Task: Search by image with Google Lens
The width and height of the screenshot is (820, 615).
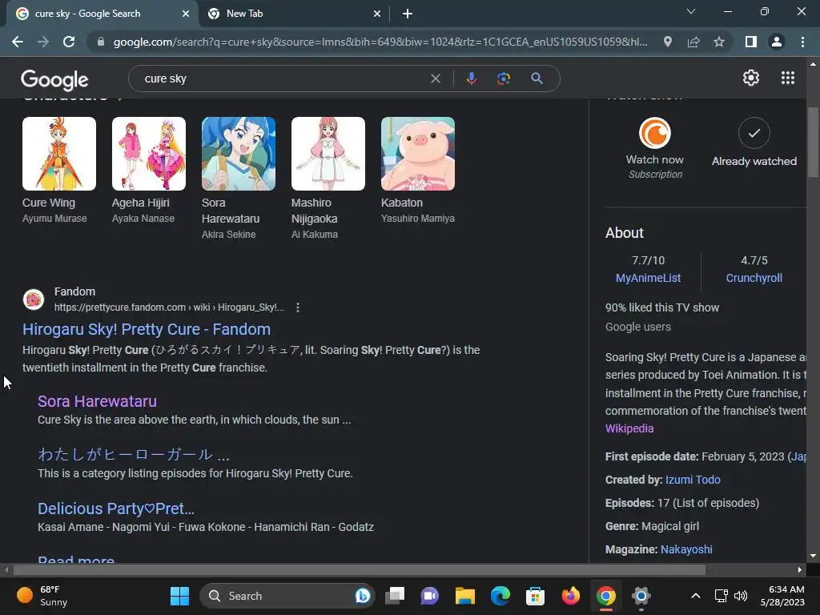Action: (x=504, y=78)
